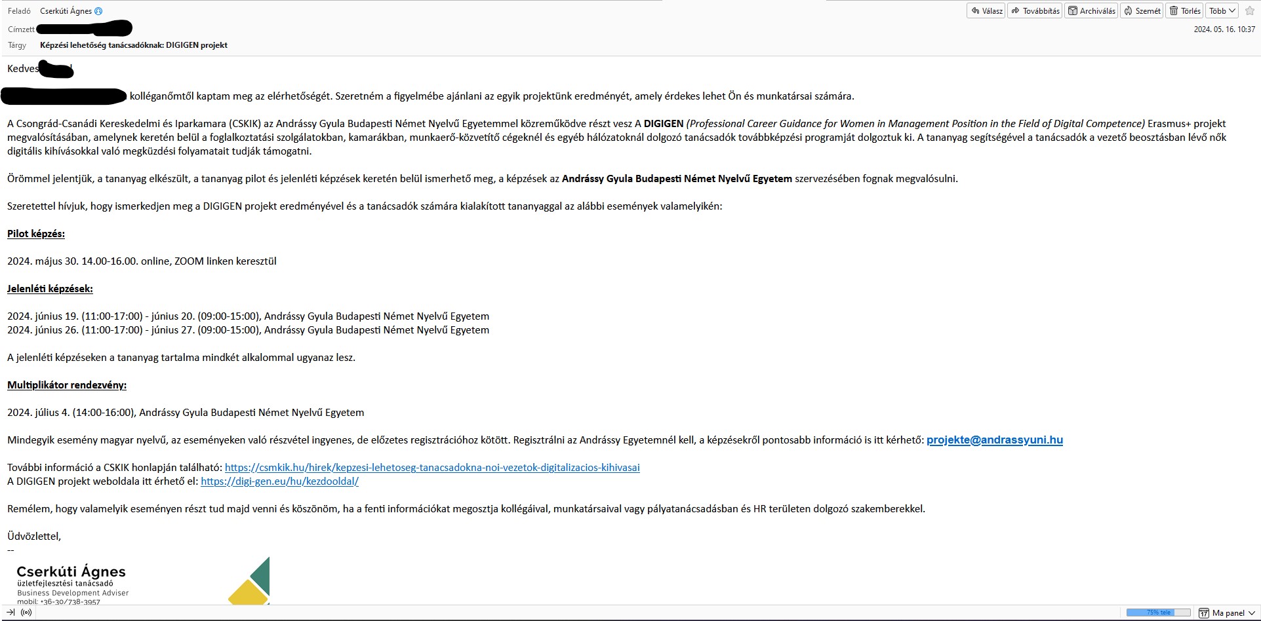1261x621 pixels.
Task: Click the 'Business Development Adviser' signature line
Action: pyautogui.click(x=73, y=593)
